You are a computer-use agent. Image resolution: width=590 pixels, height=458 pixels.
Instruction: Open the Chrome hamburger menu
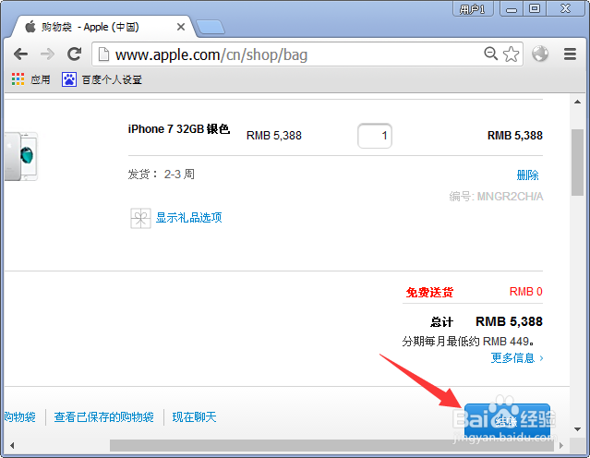tap(570, 54)
